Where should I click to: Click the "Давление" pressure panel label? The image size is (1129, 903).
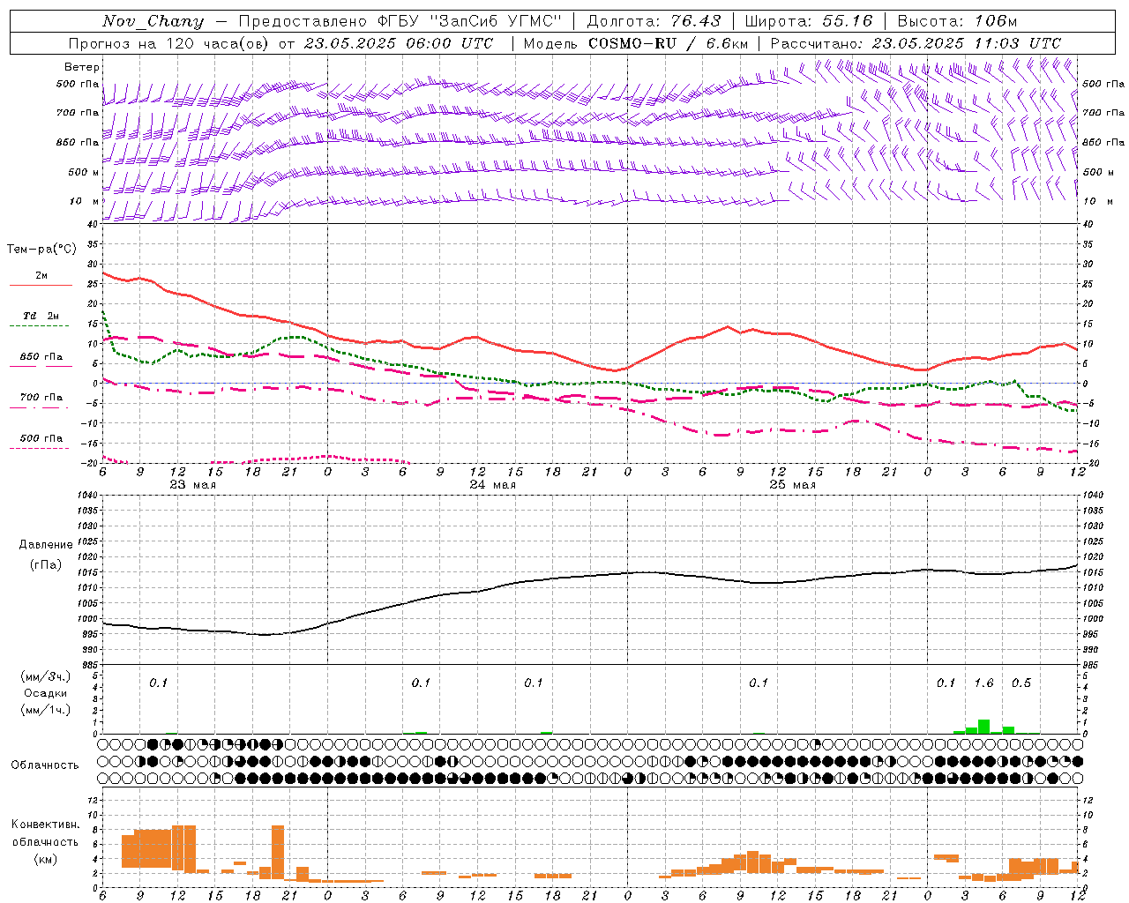pos(44,545)
